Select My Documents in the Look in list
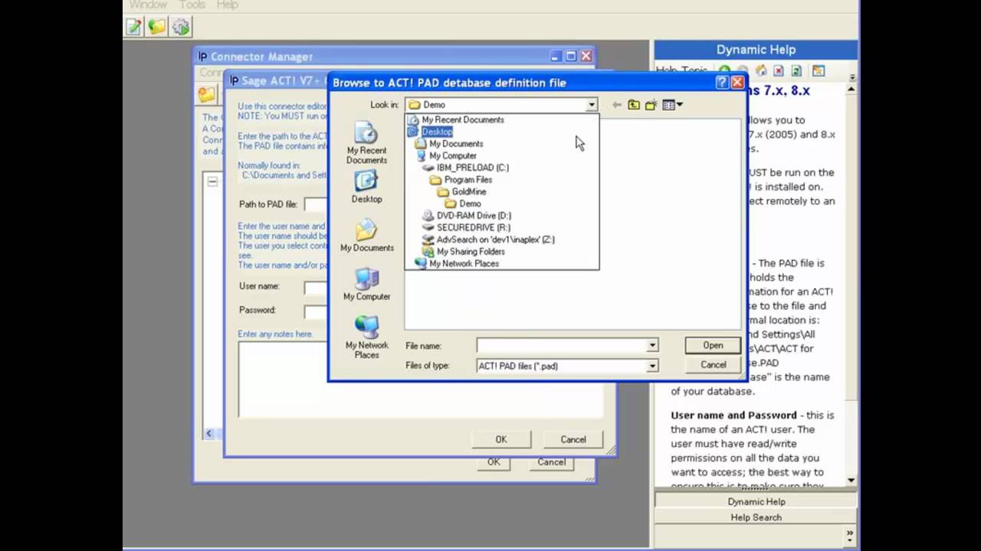This screenshot has width=981, height=551. (x=456, y=144)
